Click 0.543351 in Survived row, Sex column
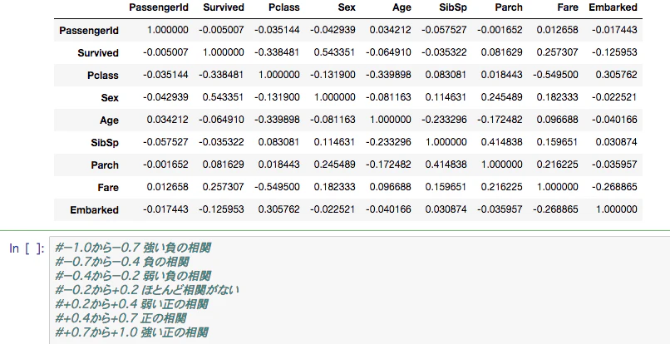 click(x=334, y=52)
